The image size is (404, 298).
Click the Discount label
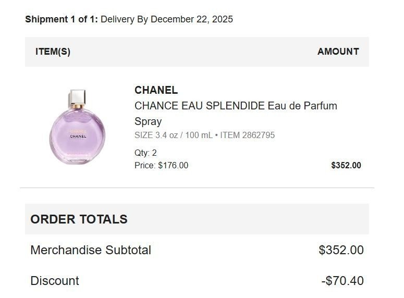click(x=55, y=280)
